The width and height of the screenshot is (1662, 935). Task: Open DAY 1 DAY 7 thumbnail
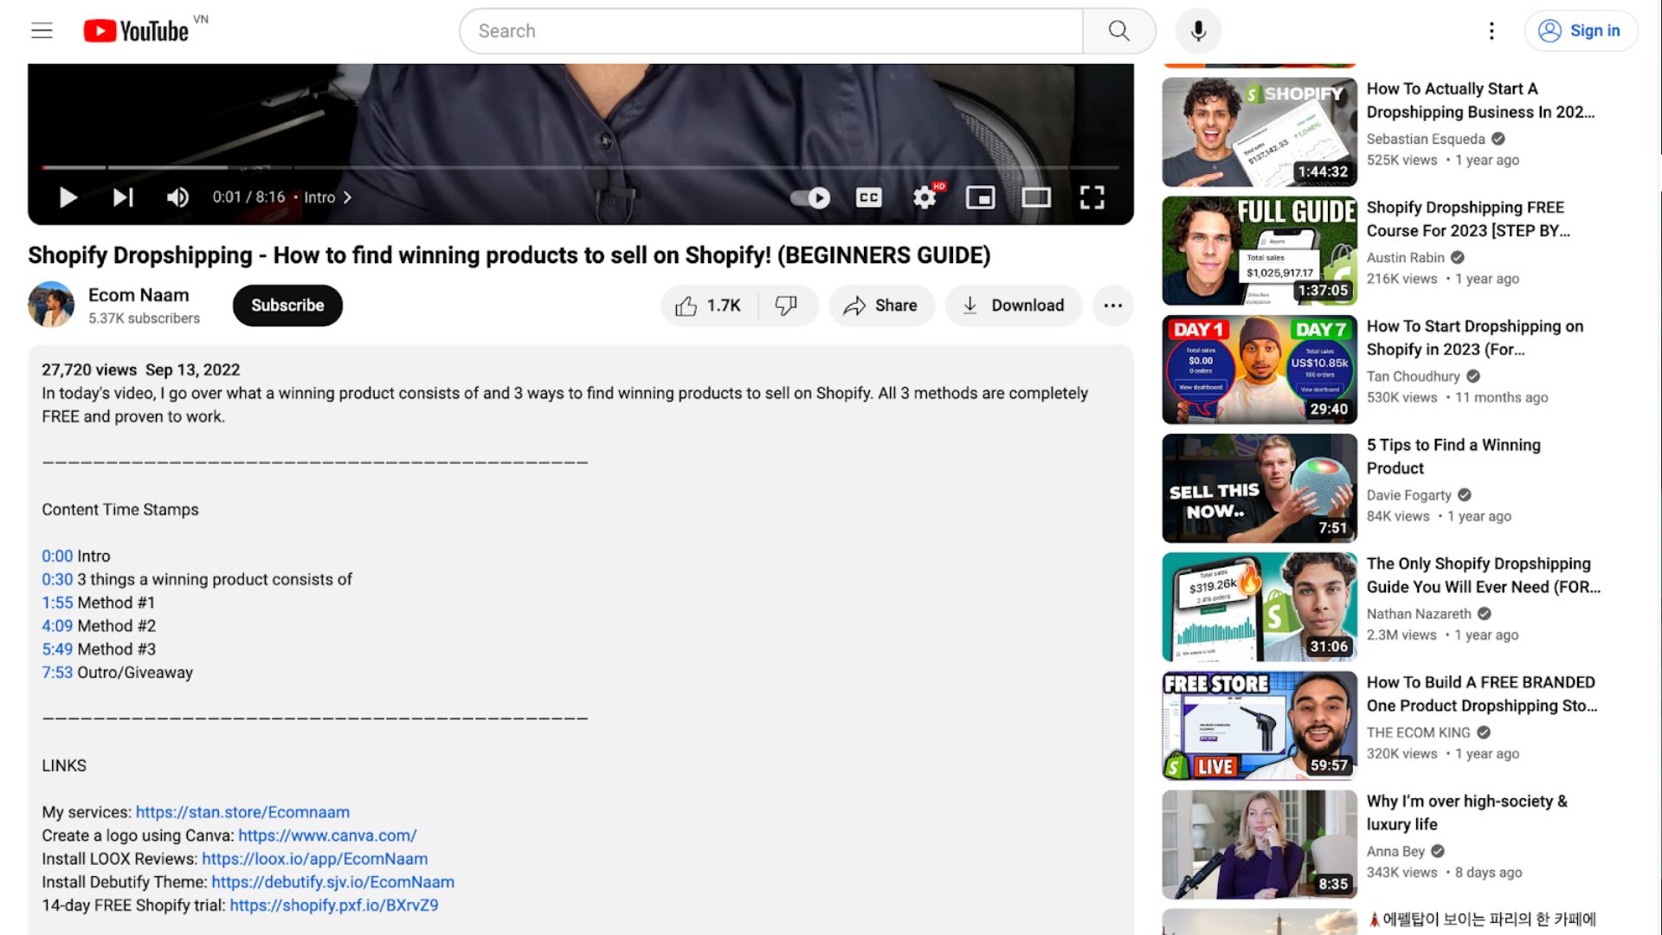(1259, 370)
